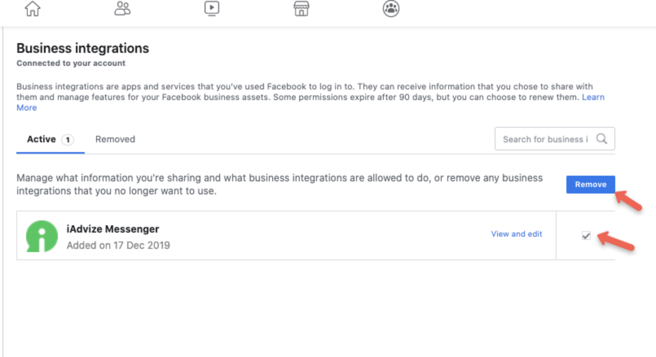Open the Groups icon

click(x=391, y=9)
